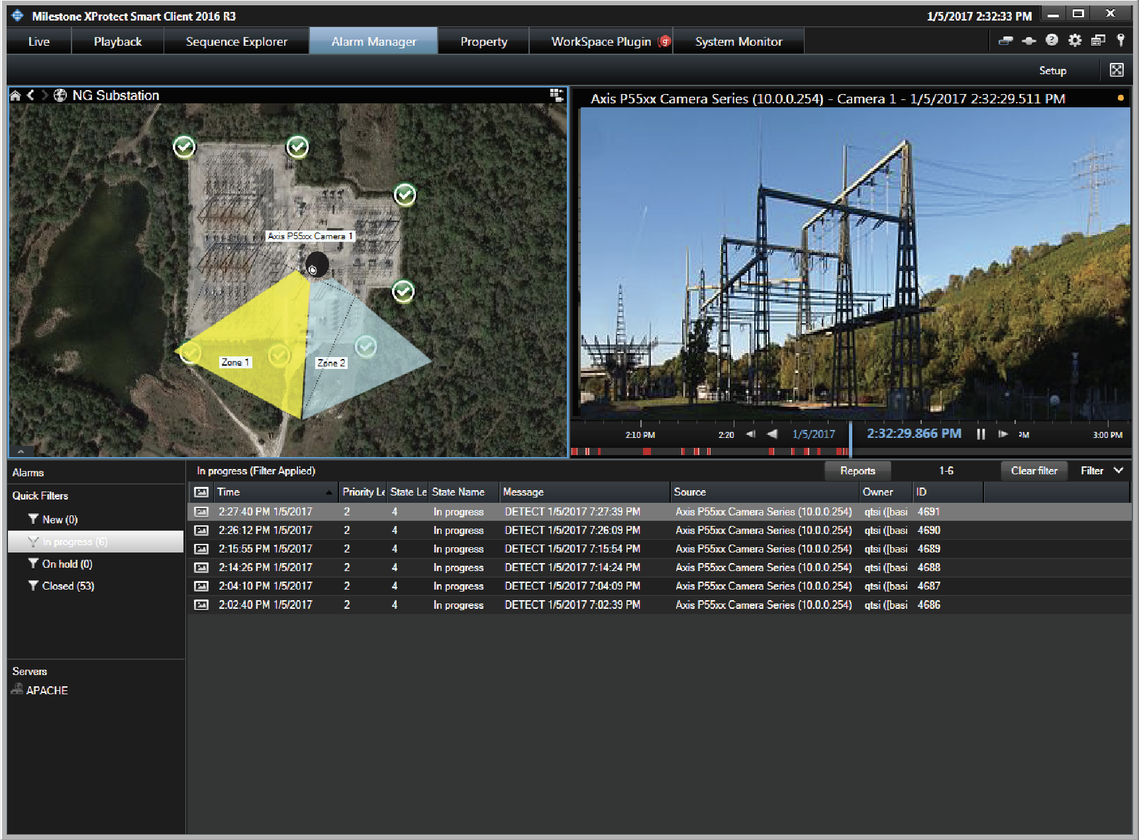The width and height of the screenshot is (1139, 840).
Task: Sort alarms by Time column
Action: click(x=275, y=492)
